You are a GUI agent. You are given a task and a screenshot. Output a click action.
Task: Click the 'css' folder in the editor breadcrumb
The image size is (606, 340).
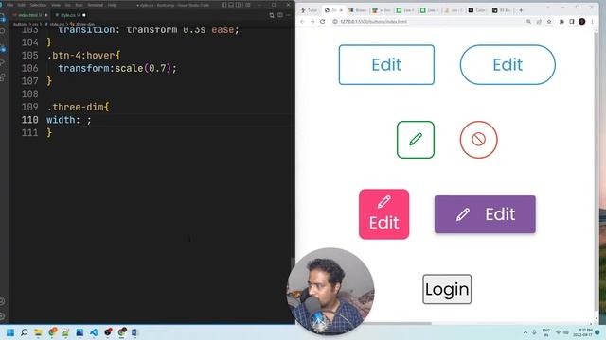35,25
